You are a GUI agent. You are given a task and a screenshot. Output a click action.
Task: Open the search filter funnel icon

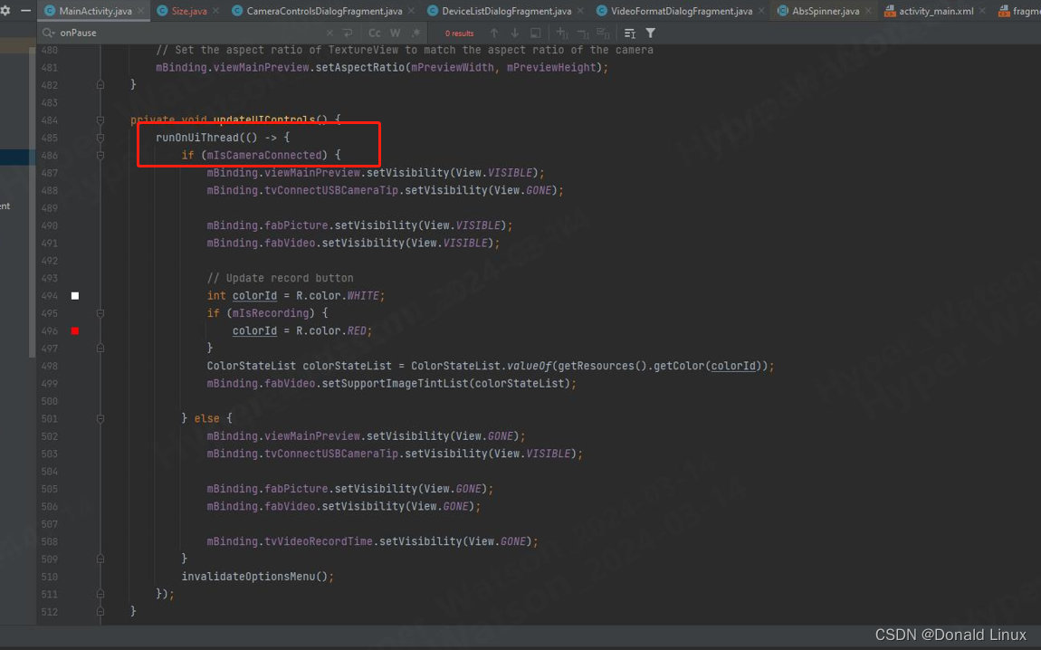click(x=651, y=33)
